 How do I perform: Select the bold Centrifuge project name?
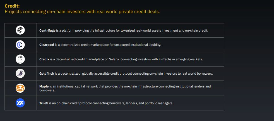(47, 30)
